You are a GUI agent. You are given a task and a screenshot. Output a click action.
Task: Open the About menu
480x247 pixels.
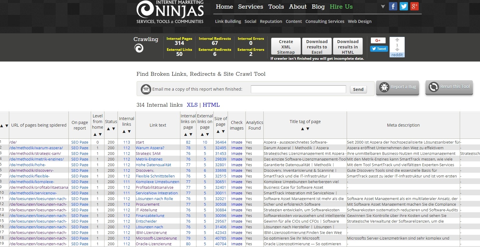(x=298, y=7)
